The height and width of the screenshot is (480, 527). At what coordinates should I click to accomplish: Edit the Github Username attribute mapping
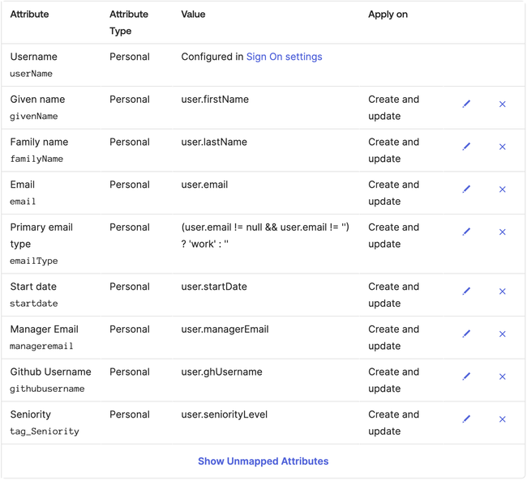[466, 376]
